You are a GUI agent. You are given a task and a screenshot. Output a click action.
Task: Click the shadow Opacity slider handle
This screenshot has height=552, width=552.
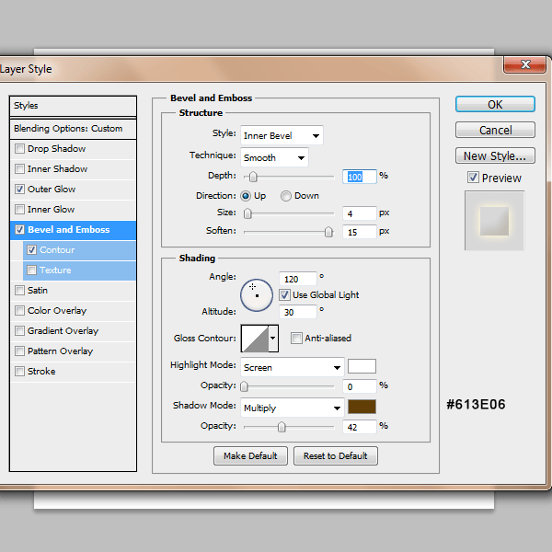(282, 427)
